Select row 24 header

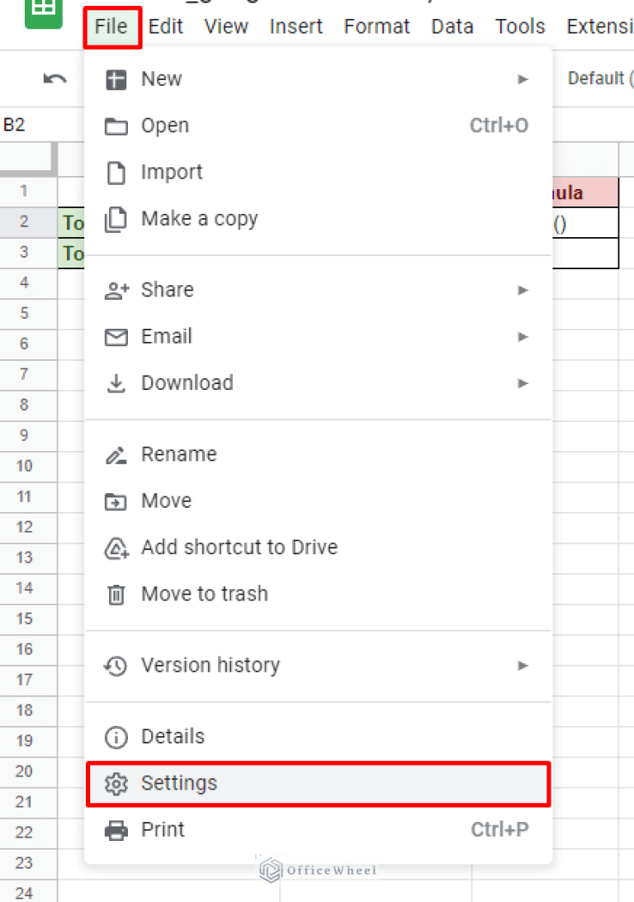[x=24, y=893]
